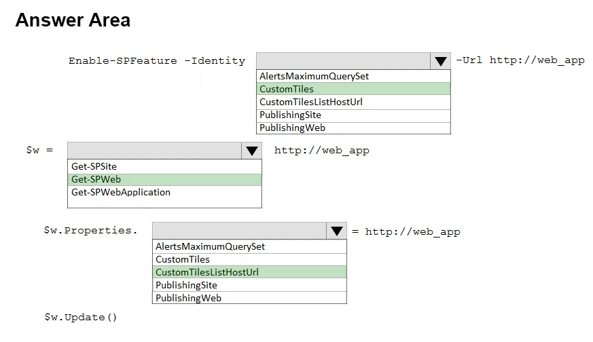Open the Enable-SPFeature Identity dropdown arrow
The width and height of the screenshot is (593, 342).
[440, 61]
